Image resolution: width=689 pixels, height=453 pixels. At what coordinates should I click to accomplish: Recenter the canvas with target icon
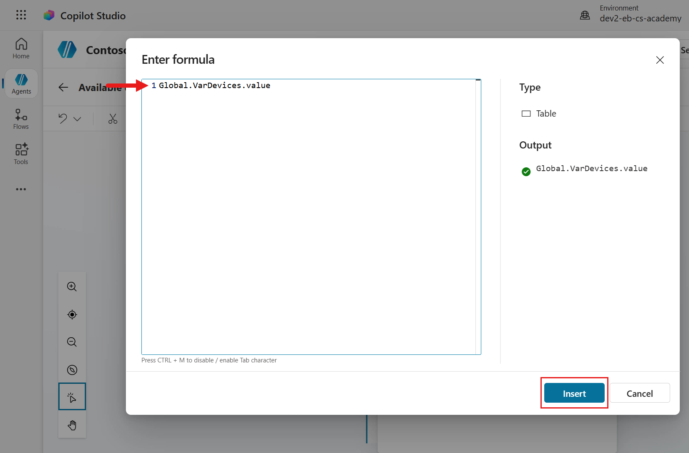click(x=72, y=315)
